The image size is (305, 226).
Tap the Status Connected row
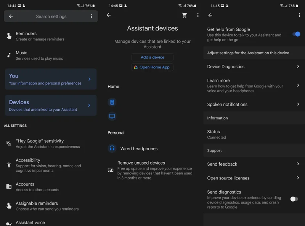pos(254,134)
